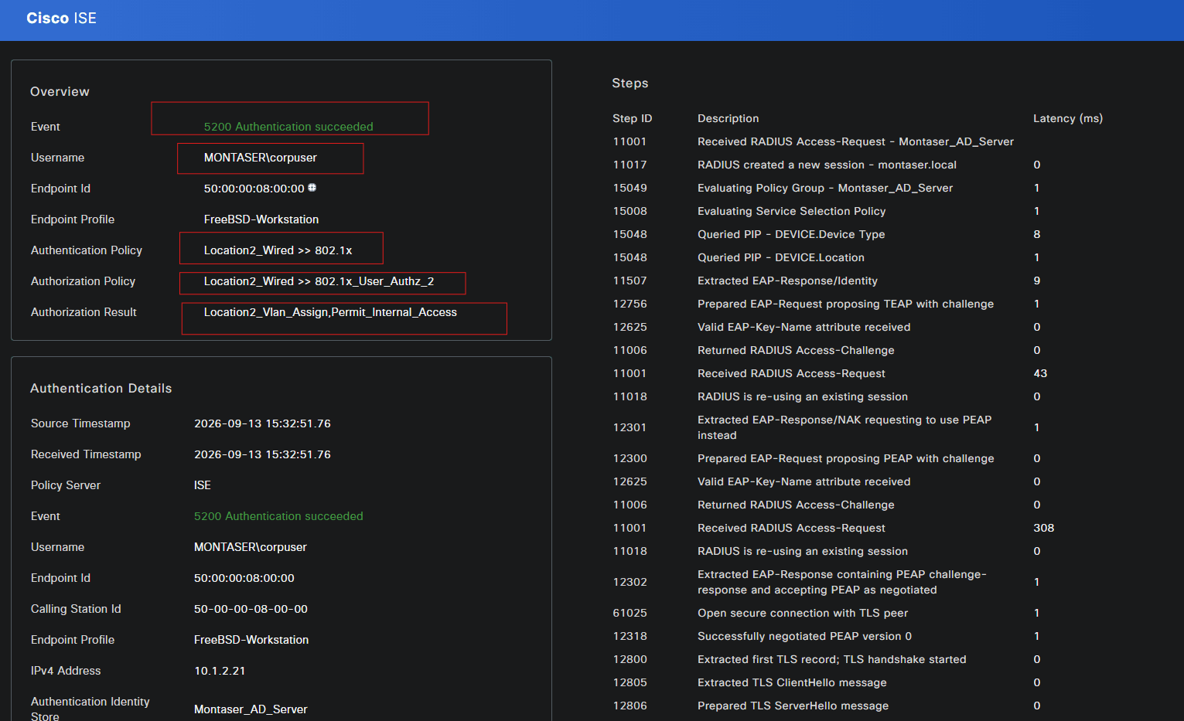
Task: Click the value 'Location2_Wired >> 802.1x_User_Authz_2'
Action: click(319, 281)
